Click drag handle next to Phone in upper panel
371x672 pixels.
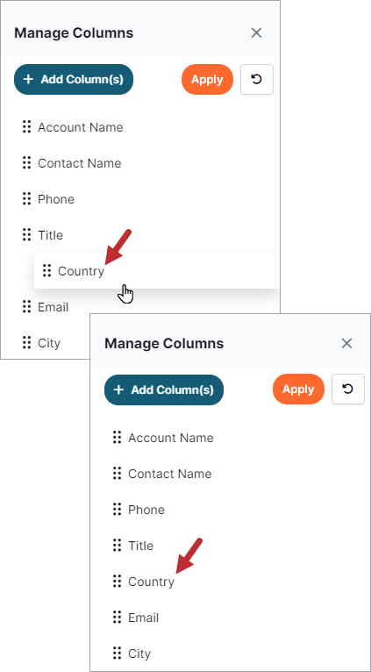(26, 199)
